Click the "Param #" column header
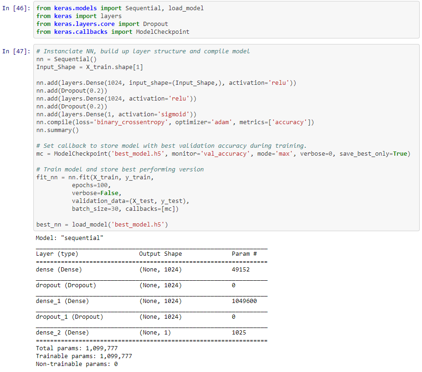This screenshot has height=372, width=422. tap(244, 254)
